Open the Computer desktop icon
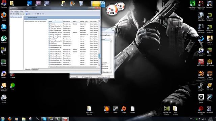Screen dimensions: 216x121 pyautogui.click(x=4, y=4)
